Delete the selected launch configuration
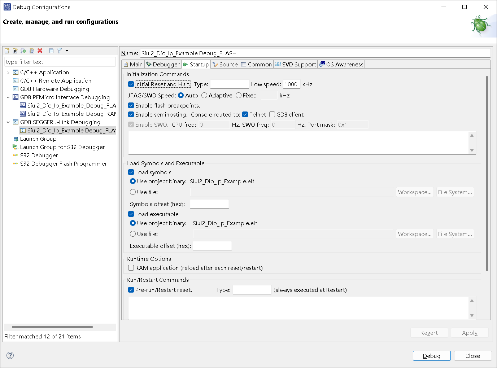This screenshot has width=497, height=368. click(40, 51)
